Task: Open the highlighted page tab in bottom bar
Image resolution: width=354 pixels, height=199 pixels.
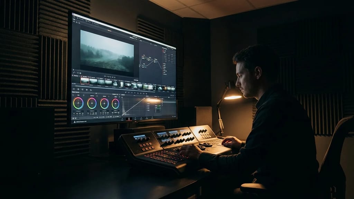Action: (129, 119)
